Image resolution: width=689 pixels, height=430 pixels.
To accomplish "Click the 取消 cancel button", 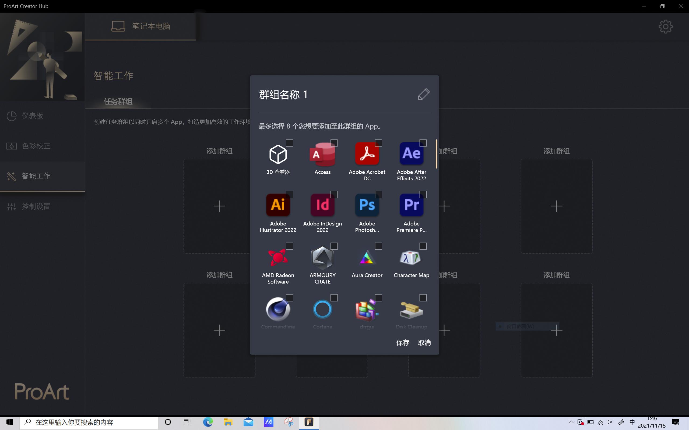I will (424, 342).
